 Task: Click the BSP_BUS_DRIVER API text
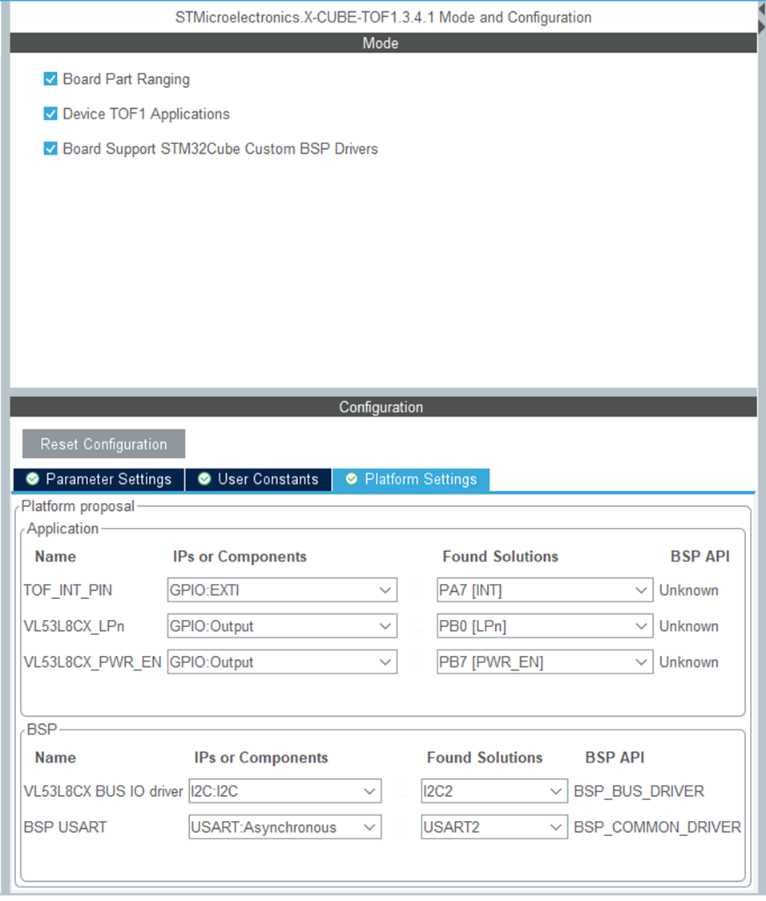point(639,791)
